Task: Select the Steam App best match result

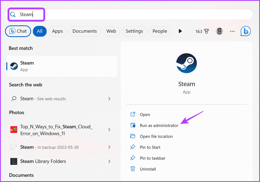Action: click(x=62, y=66)
